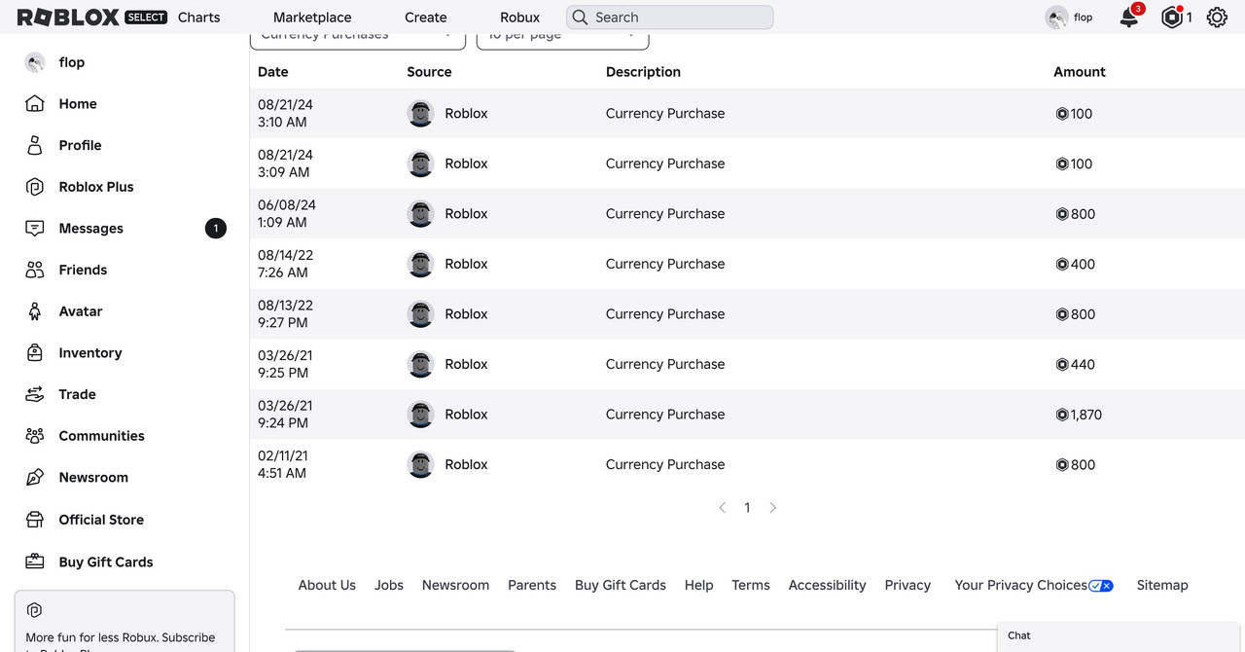Go to the previous transactions page arrow

point(723,508)
